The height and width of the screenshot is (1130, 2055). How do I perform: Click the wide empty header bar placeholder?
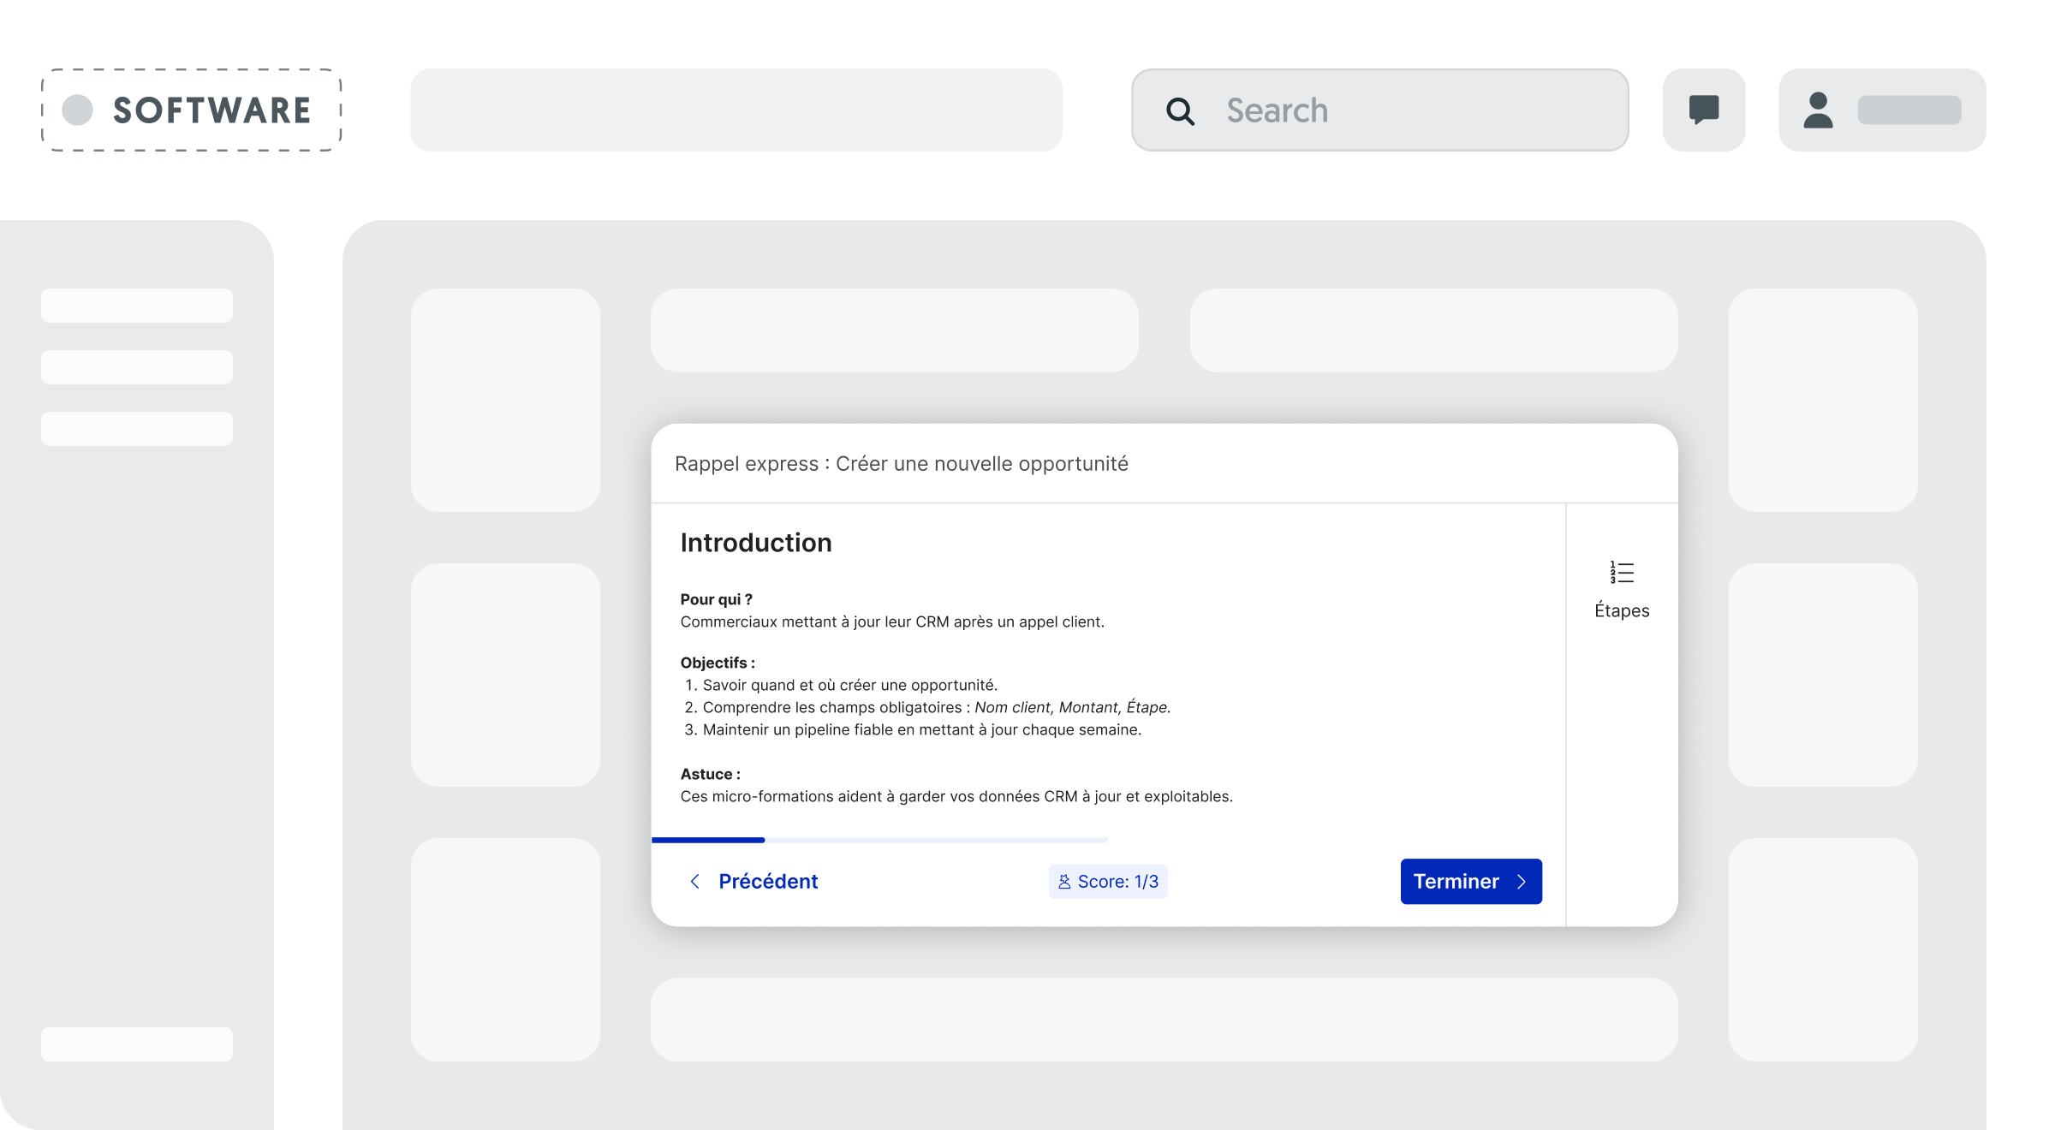coord(736,110)
